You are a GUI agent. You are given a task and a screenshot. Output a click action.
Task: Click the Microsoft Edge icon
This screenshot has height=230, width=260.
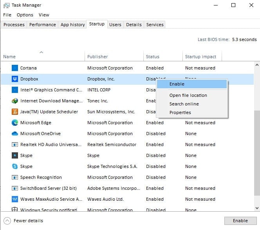15,123
